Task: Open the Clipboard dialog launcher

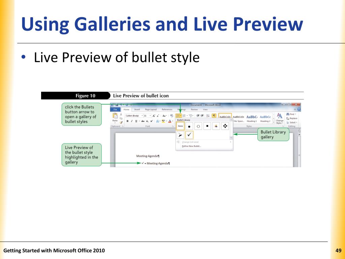Action: pyautogui.click(x=123, y=126)
